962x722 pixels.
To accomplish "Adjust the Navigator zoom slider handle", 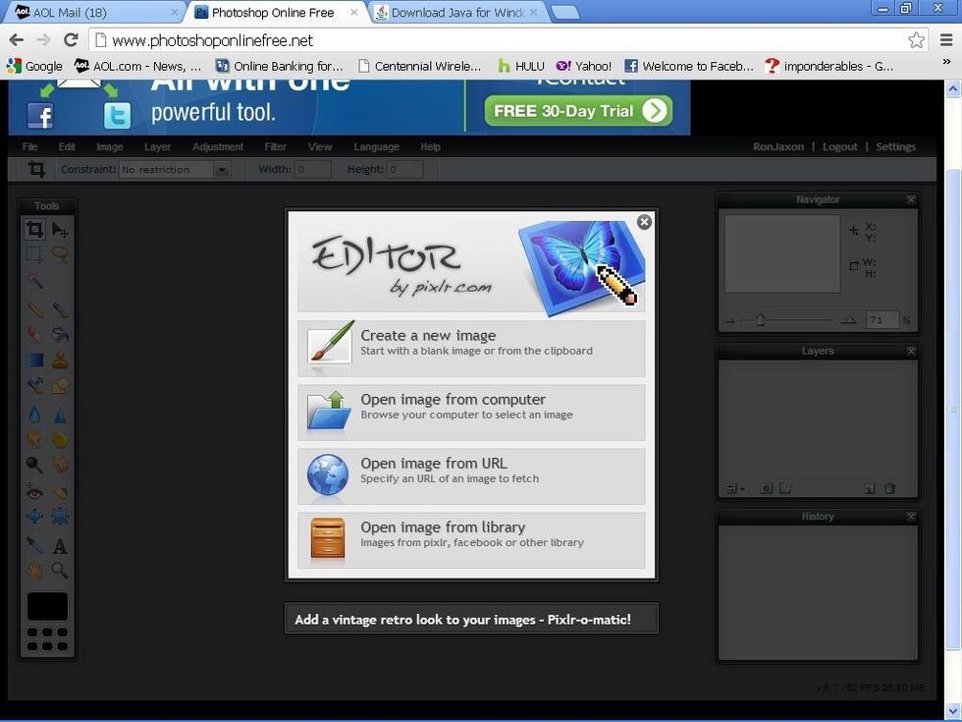I will click(760, 320).
